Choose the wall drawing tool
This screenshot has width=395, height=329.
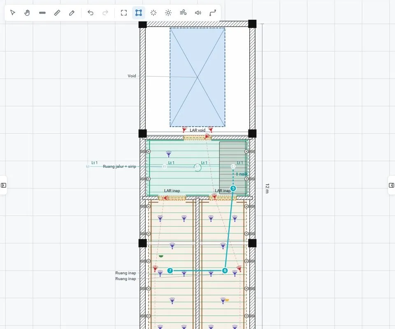(x=42, y=13)
